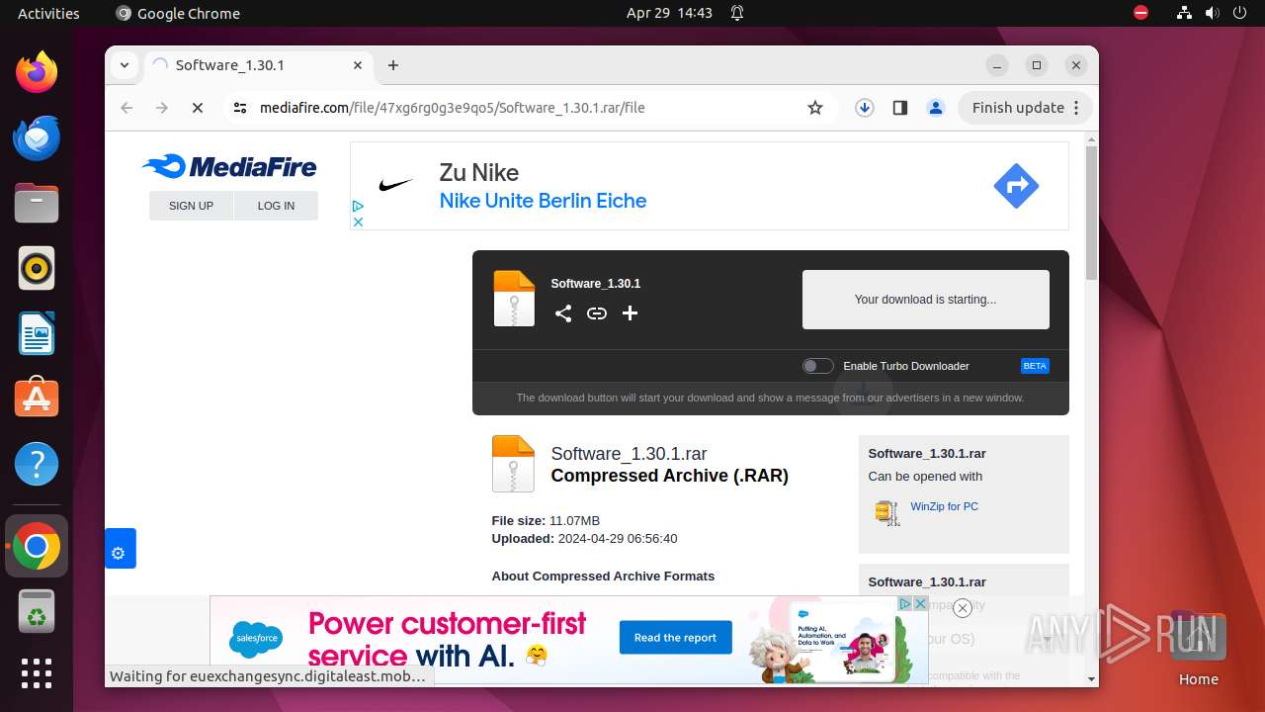Select the Software_1.30.1 browser tab
This screenshot has width=1265, height=712.
pos(257,65)
